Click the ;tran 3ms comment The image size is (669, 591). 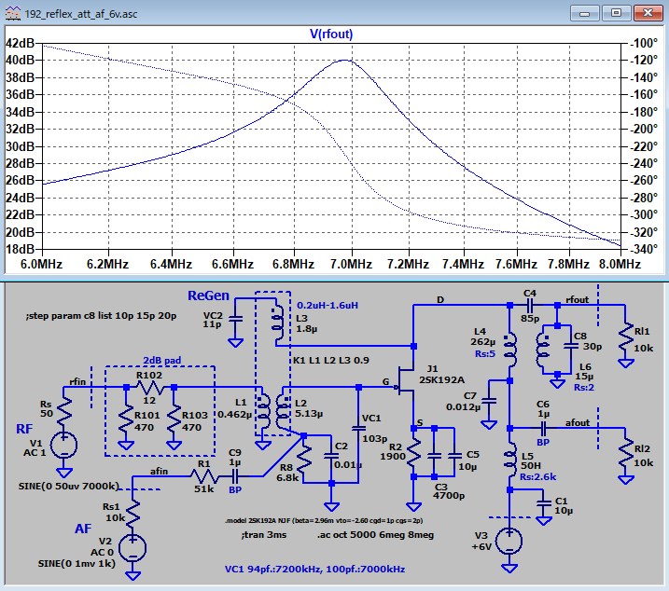pyautogui.click(x=264, y=534)
